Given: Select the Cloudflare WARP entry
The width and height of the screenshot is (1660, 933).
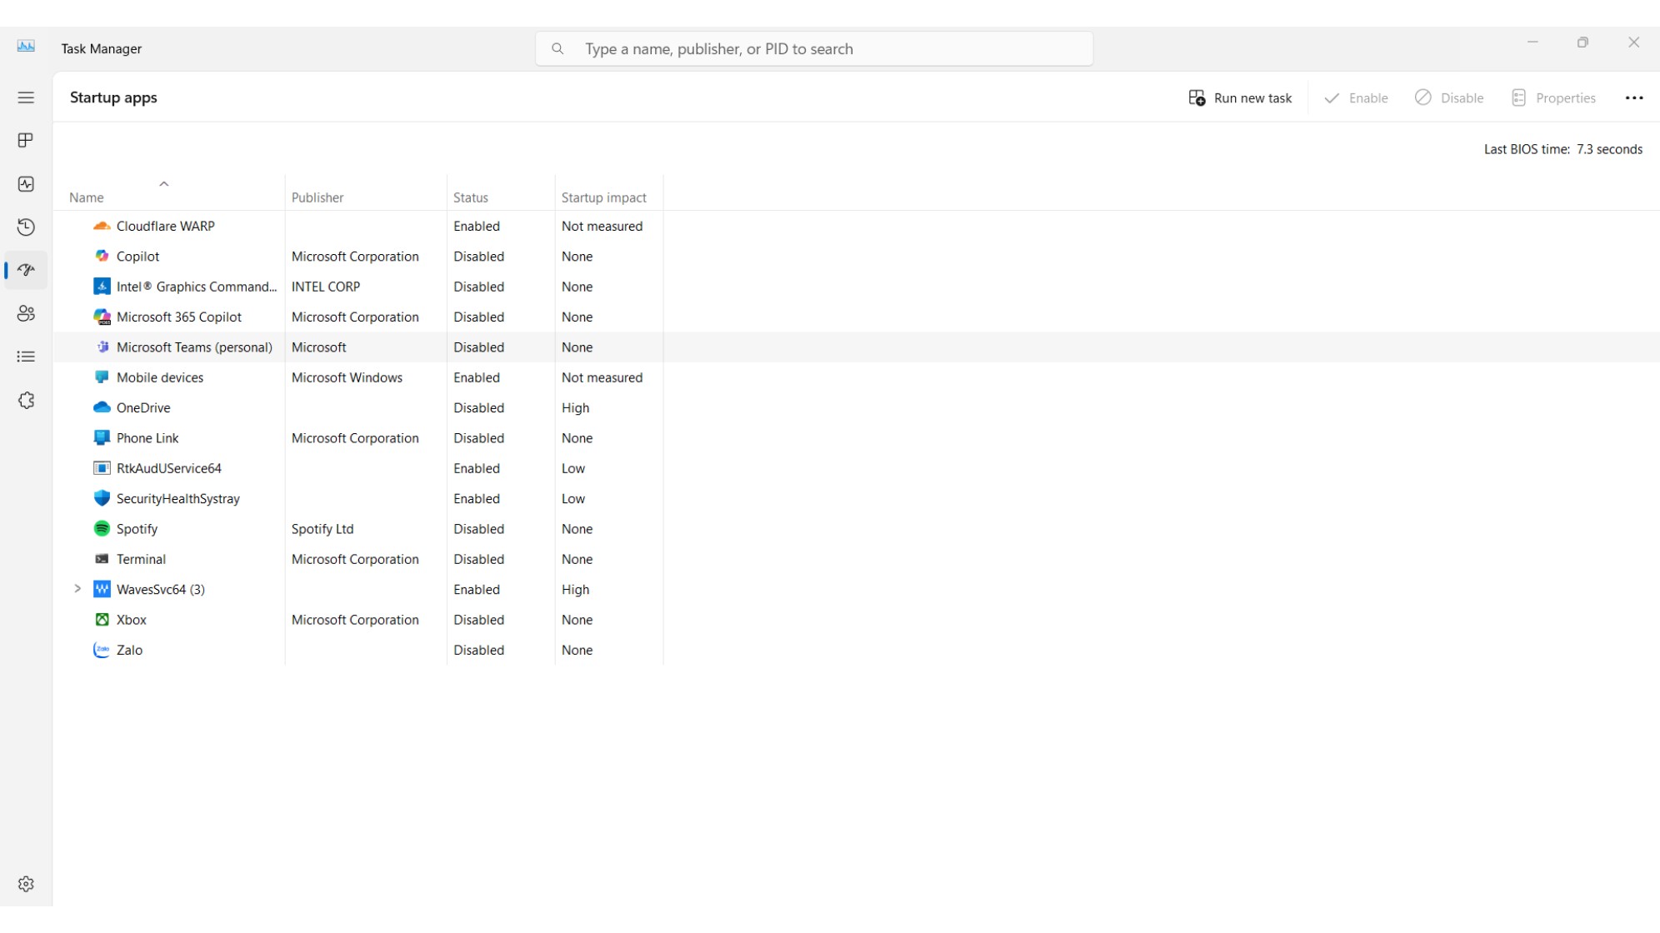Looking at the screenshot, I should click(166, 227).
